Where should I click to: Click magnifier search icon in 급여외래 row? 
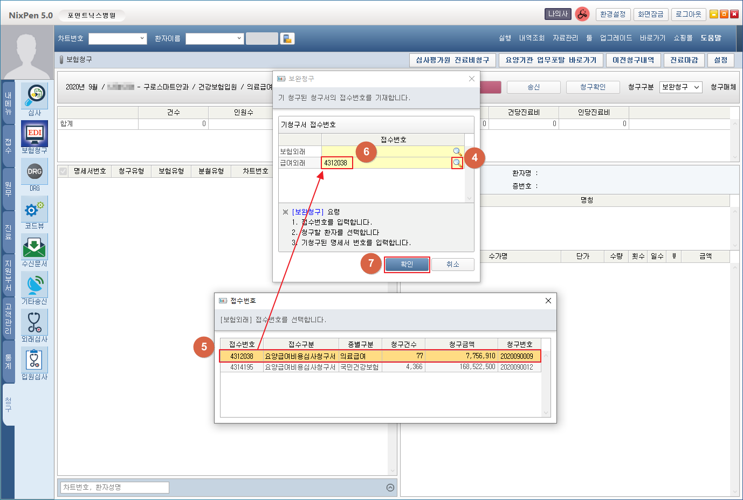[x=457, y=163]
